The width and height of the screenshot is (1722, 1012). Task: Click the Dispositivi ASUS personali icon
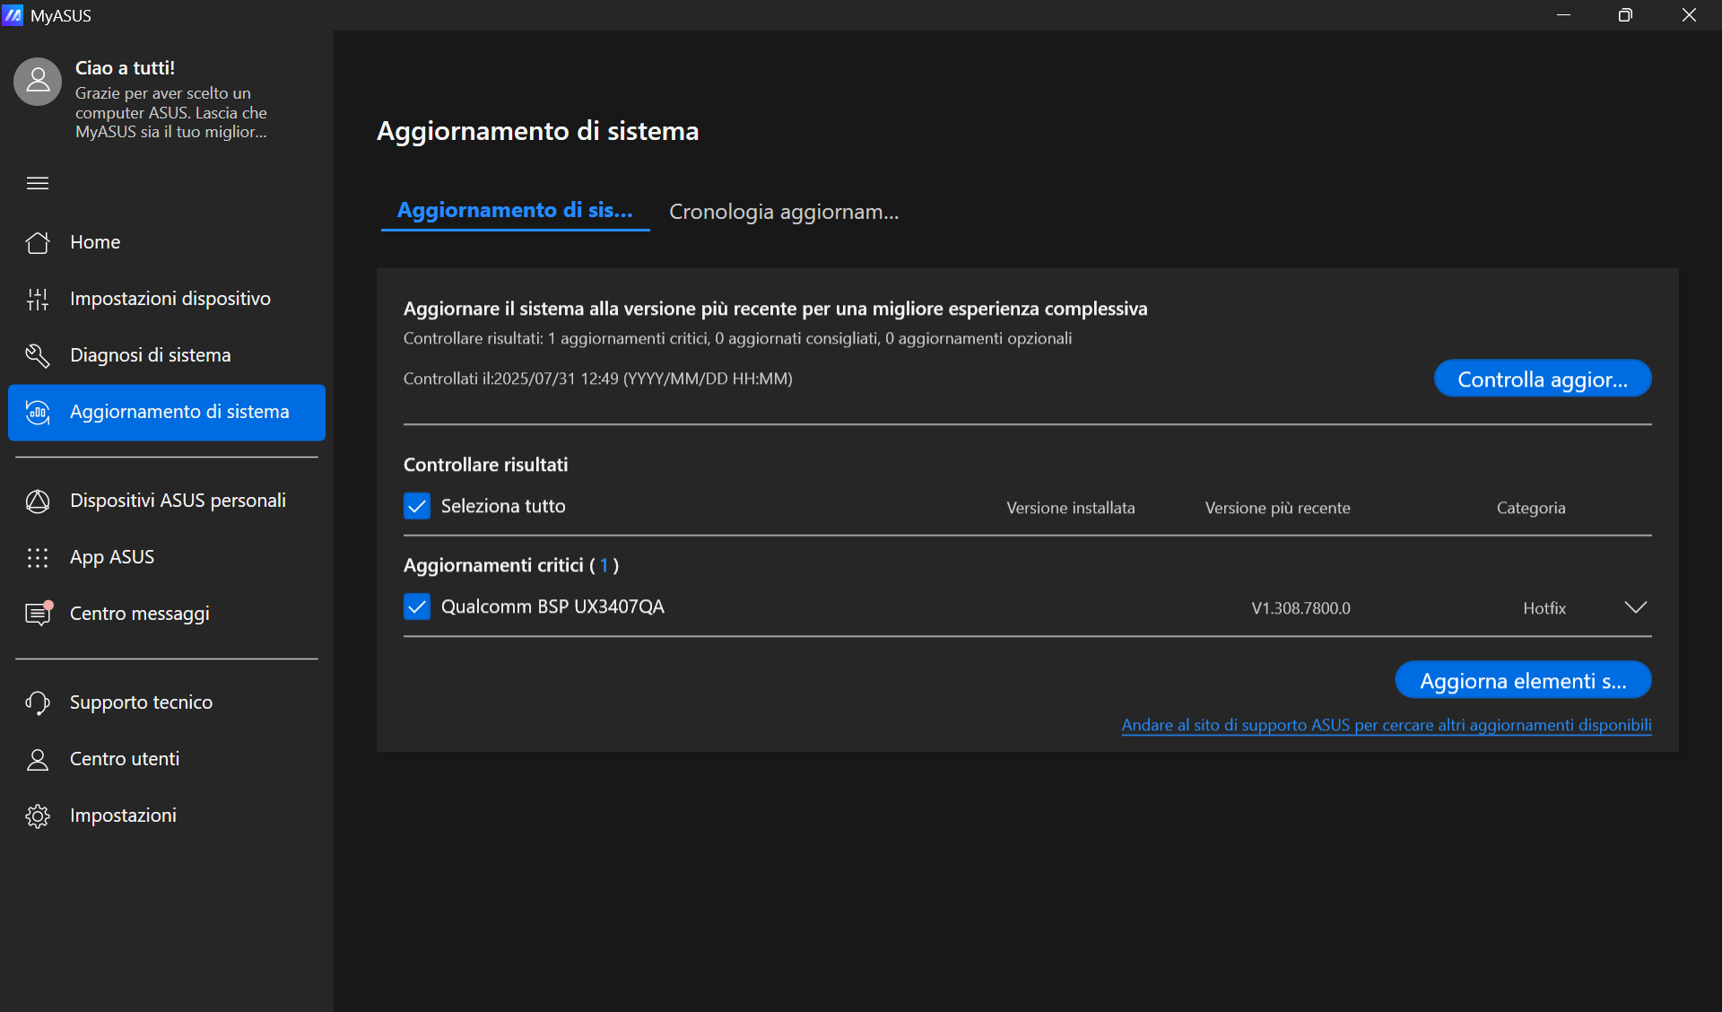coord(38,501)
